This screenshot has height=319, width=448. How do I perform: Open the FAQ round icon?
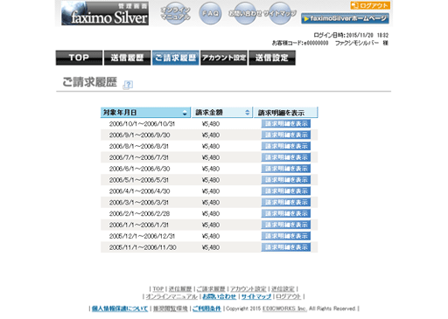tap(210, 13)
